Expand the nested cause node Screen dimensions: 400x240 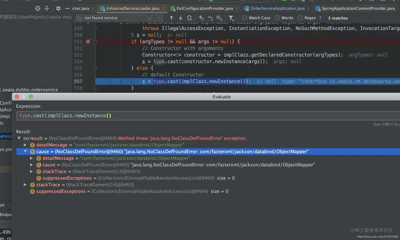[x=31, y=165]
